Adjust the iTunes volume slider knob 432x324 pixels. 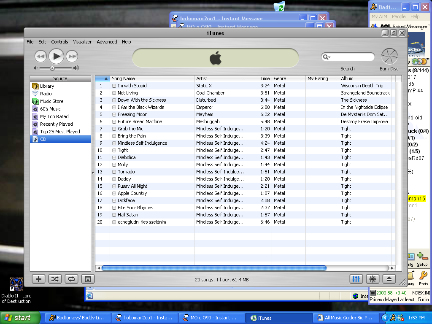[x=52, y=68]
